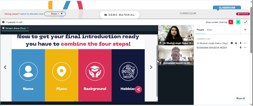
Task: Click Stop screen sharing label
Action: (x=216, y=22)
